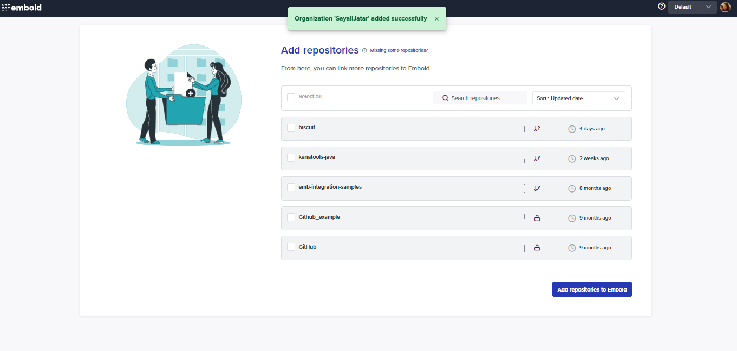Click the GitHub repository name
Screen dimensions: 737x351
(x=307, y=247)
